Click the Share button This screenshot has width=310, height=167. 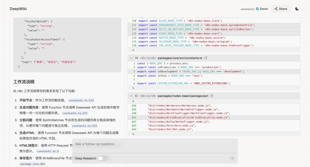tap(281, 9)
